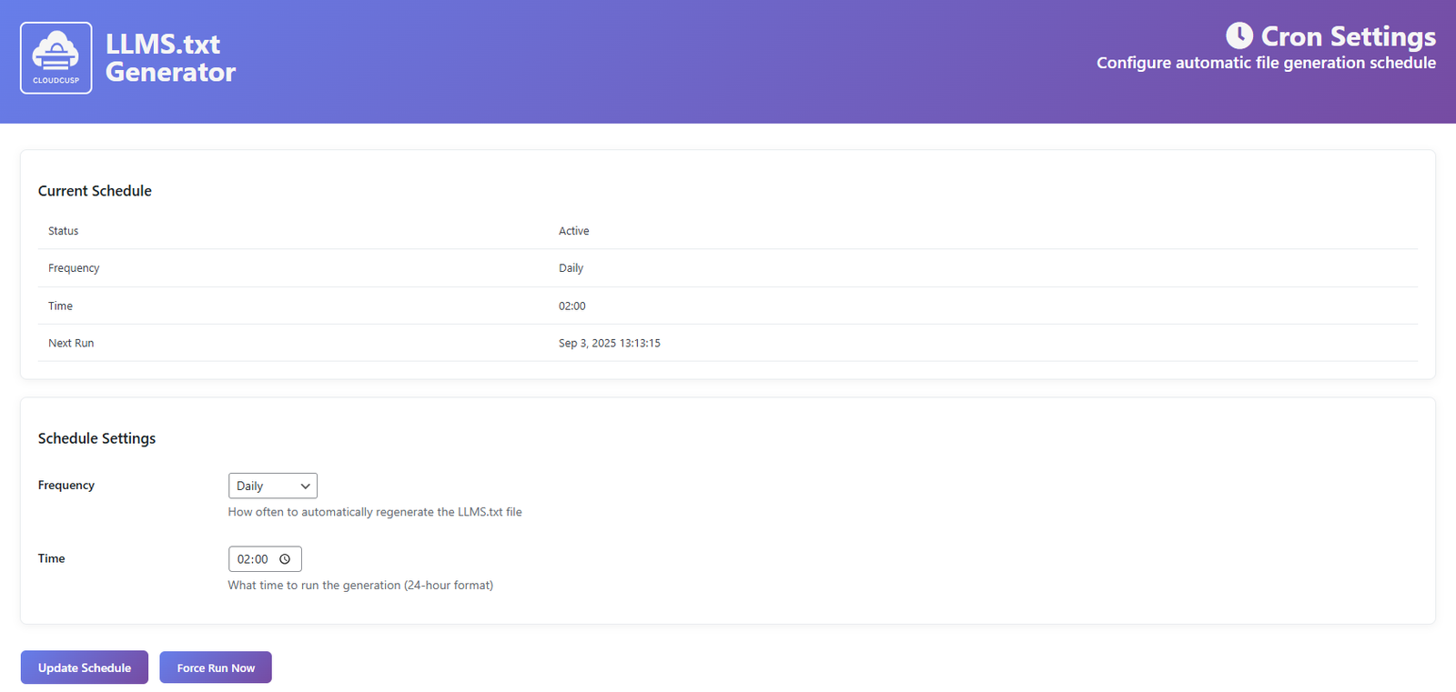The width and height of the screenshot is (1456, 692).
Task: Click 'Configure automatic file generation schedule' subtitle
Action: (x=1266, y=63)
